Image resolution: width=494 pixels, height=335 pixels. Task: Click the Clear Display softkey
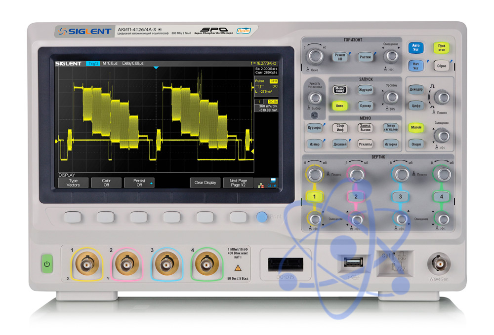[x=205, y=183]
